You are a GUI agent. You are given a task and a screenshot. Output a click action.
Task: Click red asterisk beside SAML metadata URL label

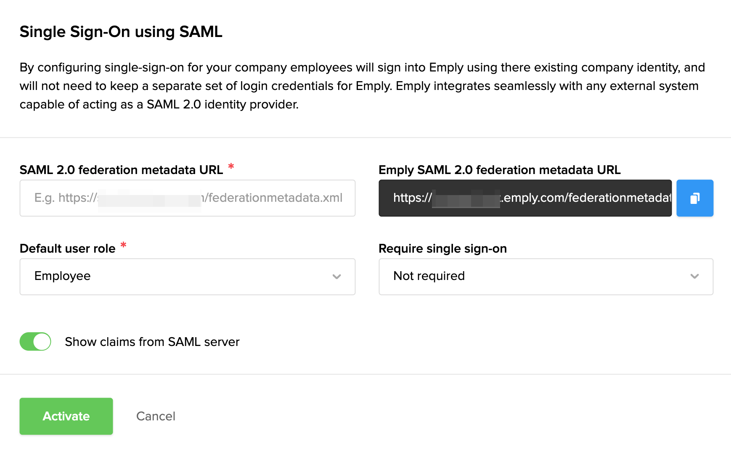pos(231,166)
